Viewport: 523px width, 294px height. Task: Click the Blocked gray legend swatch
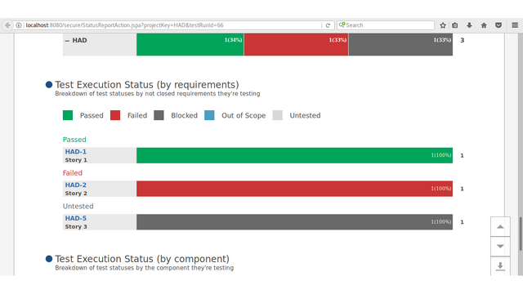pyautogui.click(x=159, y=115)
